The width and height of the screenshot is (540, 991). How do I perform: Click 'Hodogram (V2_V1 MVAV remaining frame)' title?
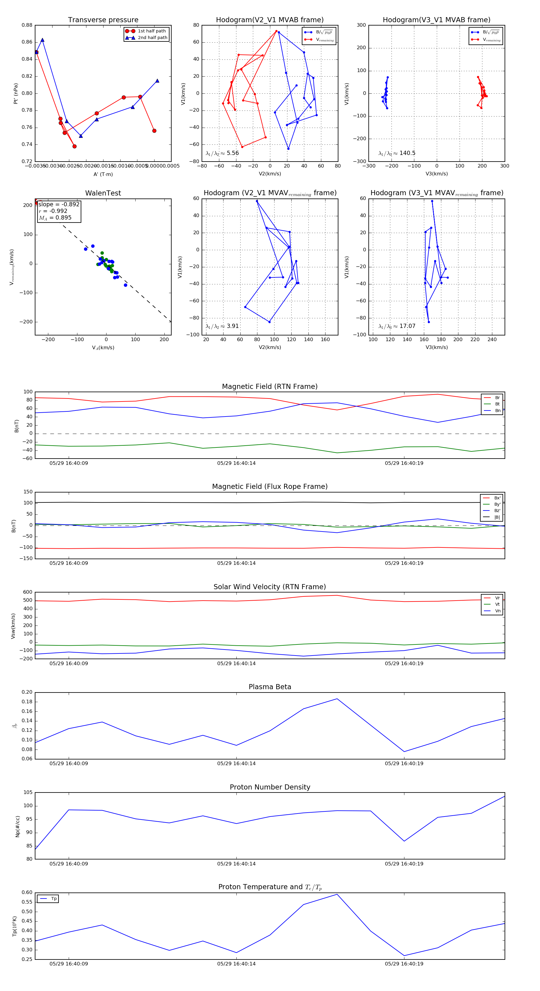coord(270,193)
